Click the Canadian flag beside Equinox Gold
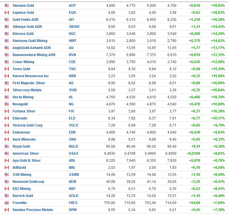This screenshot has width=228, height=214. pyautogui.click(x=7, y=13)
